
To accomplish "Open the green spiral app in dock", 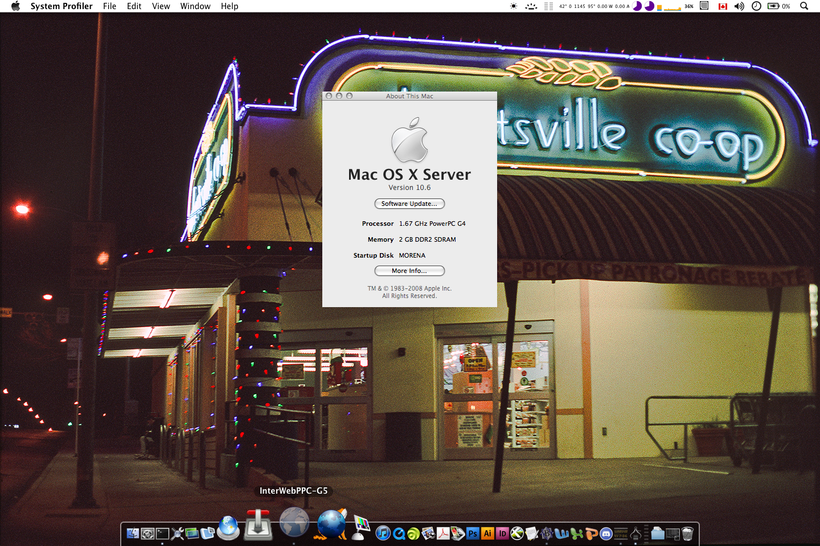I will tap(413, 533).
